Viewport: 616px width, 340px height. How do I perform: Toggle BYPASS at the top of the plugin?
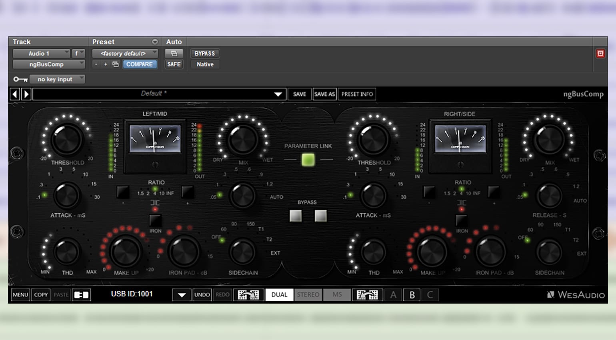[204, 53]
